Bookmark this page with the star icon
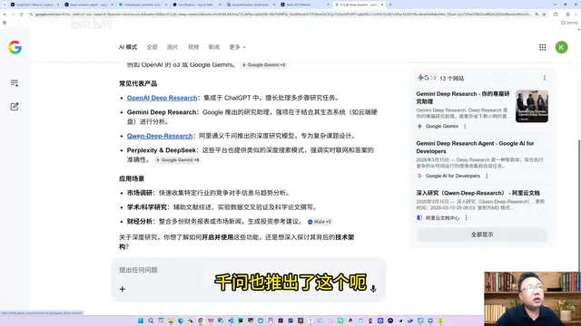This screenshot has height=326, width=581. pos(545,14)
